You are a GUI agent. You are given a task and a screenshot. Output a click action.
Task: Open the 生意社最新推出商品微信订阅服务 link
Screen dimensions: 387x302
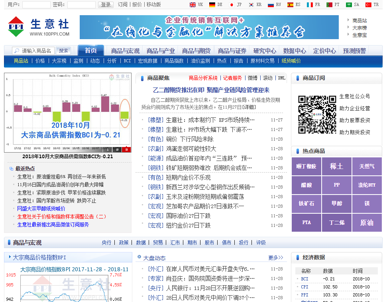coord(53,225)
